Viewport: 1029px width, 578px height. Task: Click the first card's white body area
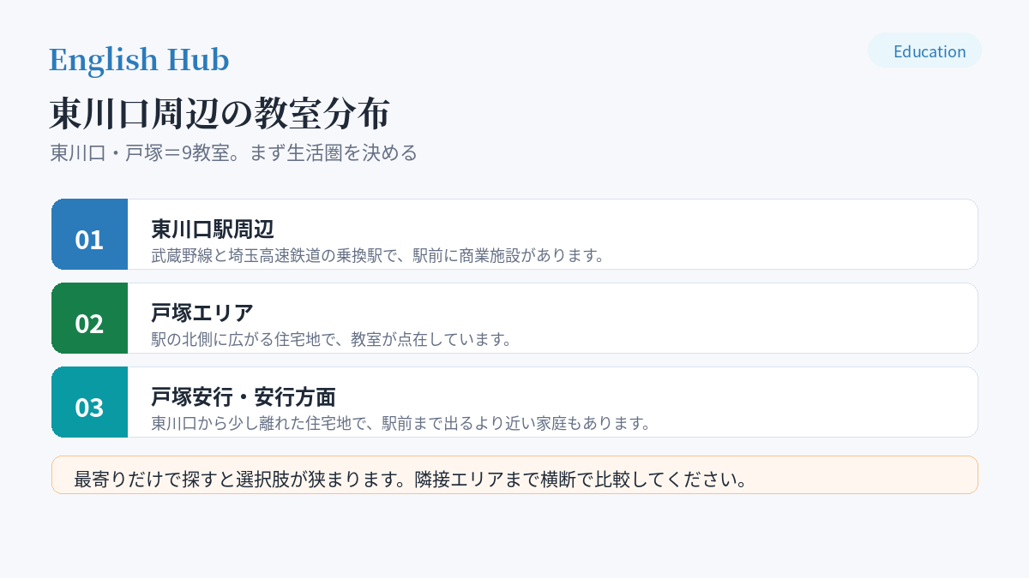click(552, 235)
